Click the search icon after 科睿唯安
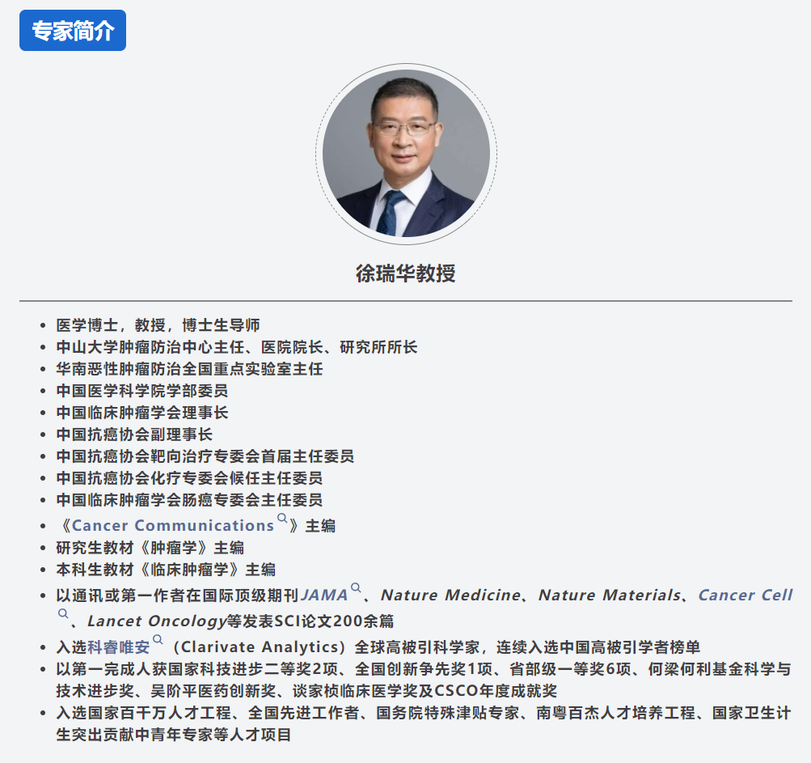 click(158, 640)
